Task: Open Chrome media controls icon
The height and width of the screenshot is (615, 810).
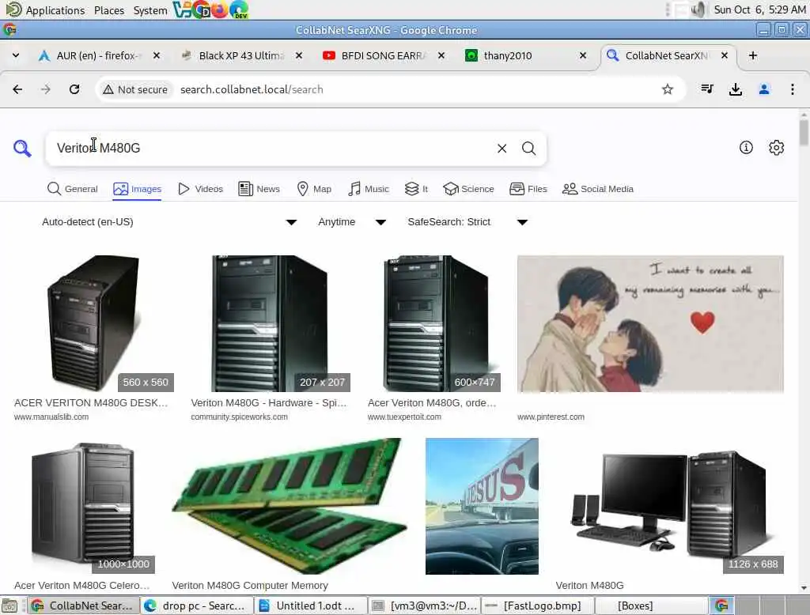Action: click(x=707, y=89)
